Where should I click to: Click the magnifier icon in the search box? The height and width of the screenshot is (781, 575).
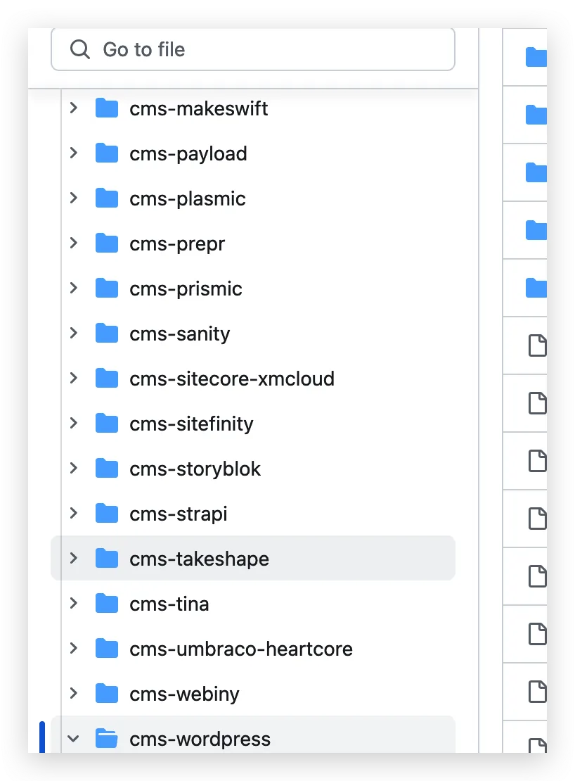[80, 49]
